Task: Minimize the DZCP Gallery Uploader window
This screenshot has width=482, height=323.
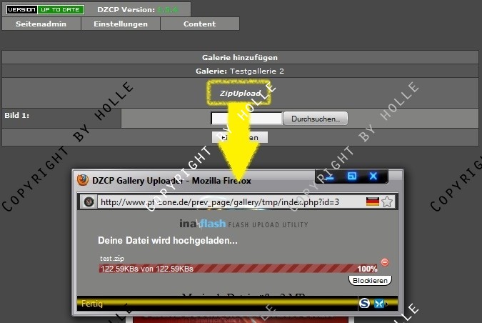Action: point(331,176)
